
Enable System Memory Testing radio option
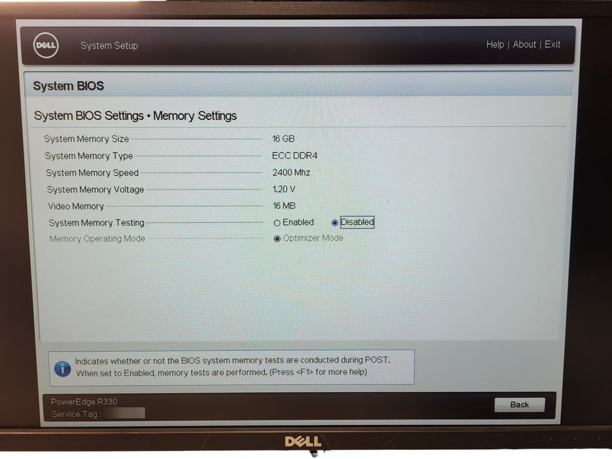(277, 223)
